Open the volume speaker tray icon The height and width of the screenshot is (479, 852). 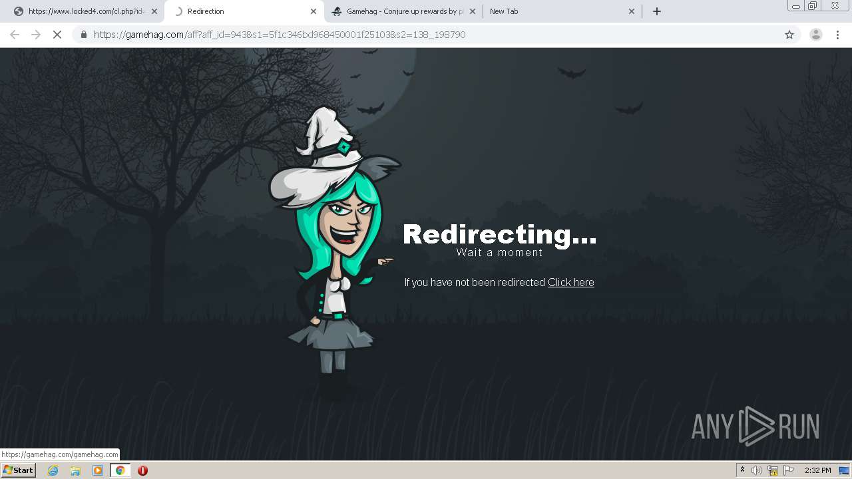pyautogui.click(x=757, y=470)
